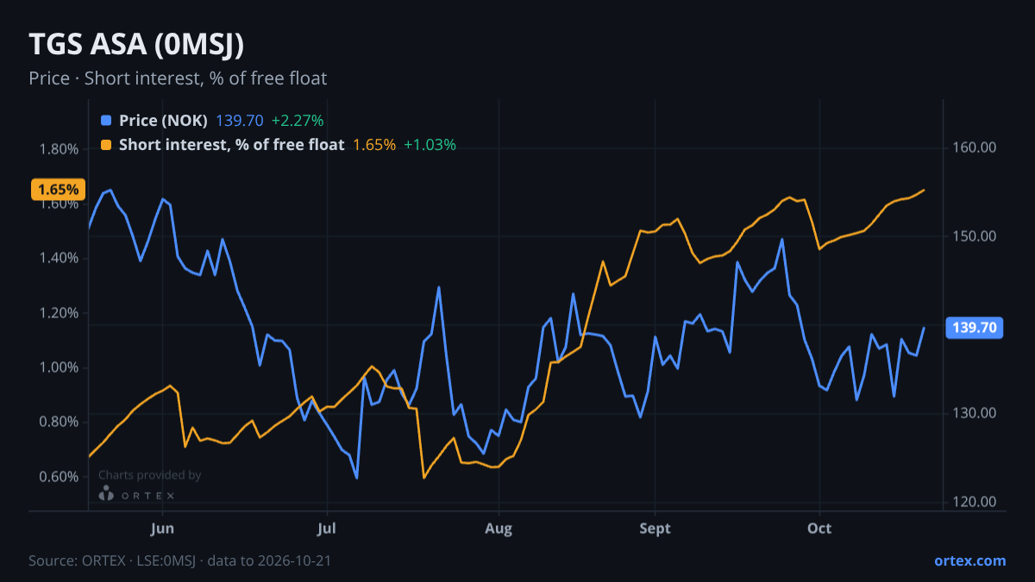
Task: Click the Source: ORTEX footer text
Action: [x=179, y=560]
